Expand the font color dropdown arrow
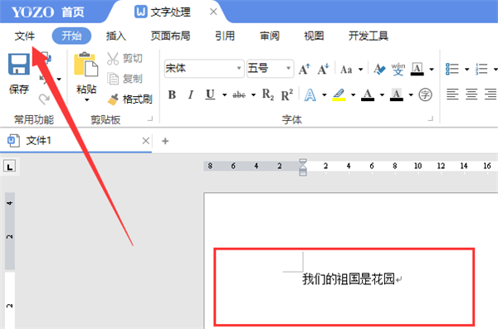The height and width of the screenshot is (329, 498). pos(382,94)
